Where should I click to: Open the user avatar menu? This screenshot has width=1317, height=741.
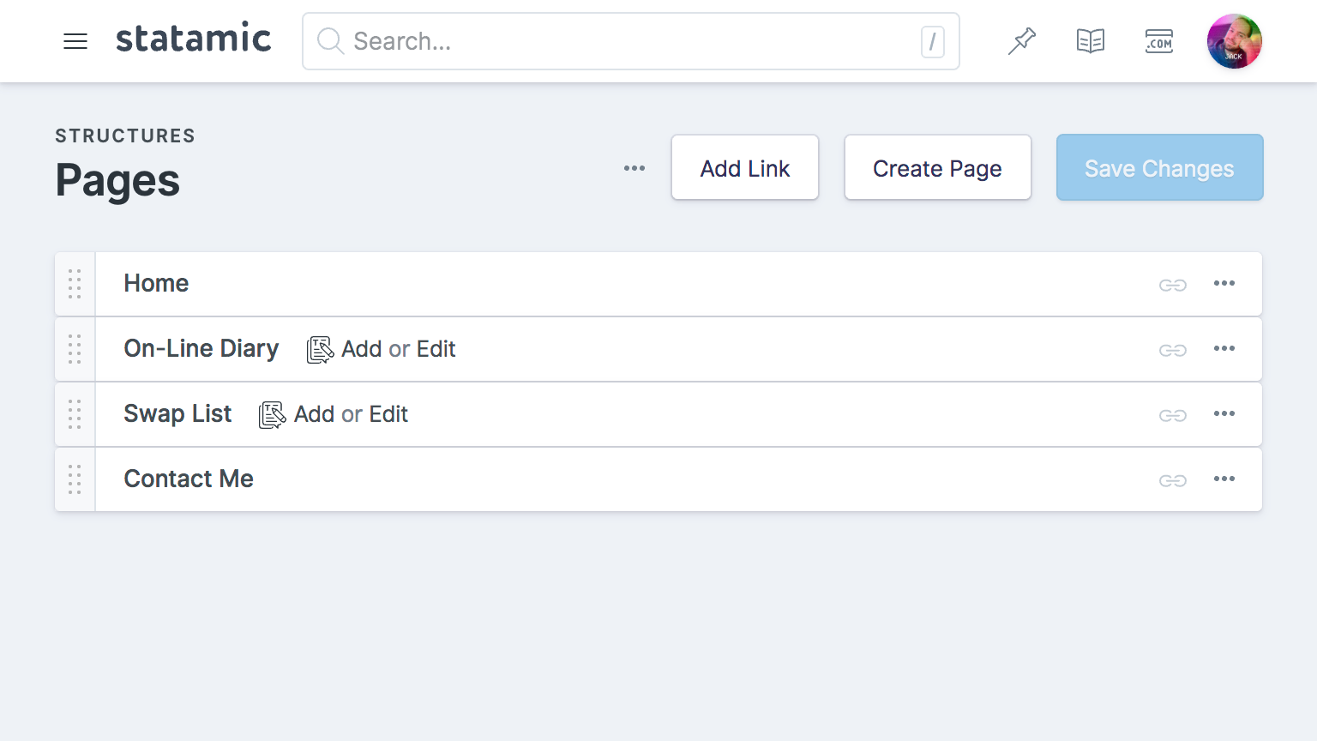coord(1234,41)
